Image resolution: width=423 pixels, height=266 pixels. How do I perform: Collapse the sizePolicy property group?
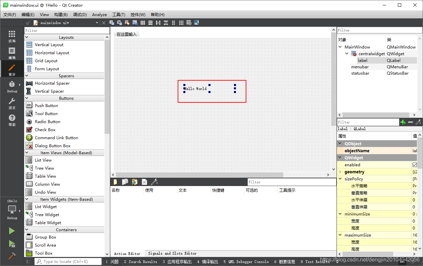[340, 179]
